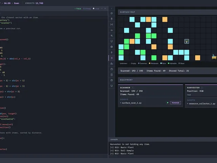Select the orange map tile nearest the harvester

point(197,58)
